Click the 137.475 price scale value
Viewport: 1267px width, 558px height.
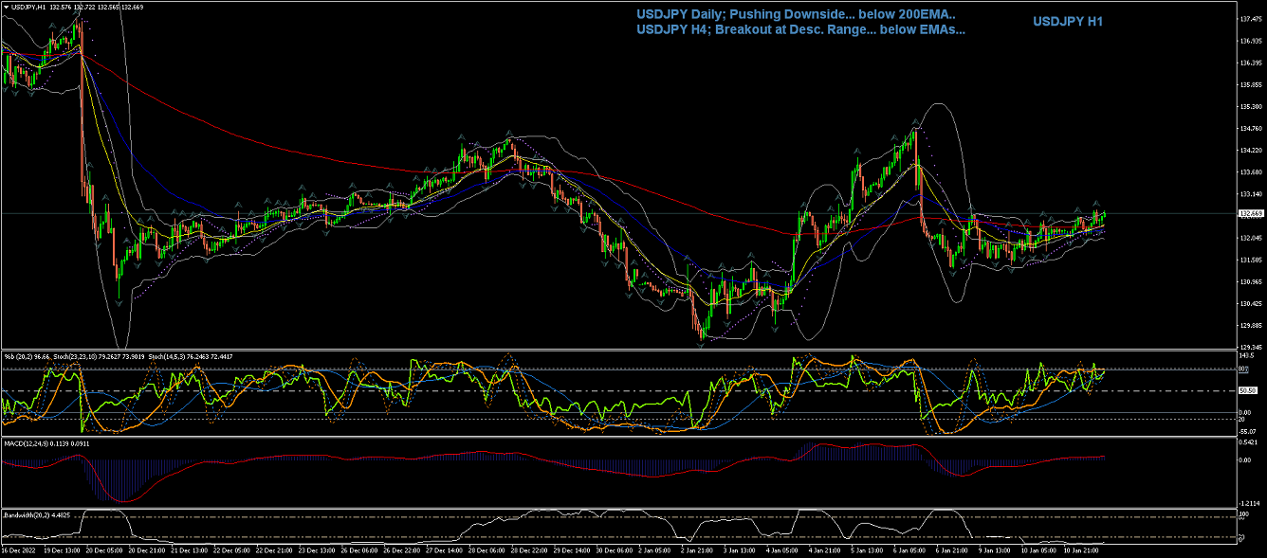point(1251,18)
